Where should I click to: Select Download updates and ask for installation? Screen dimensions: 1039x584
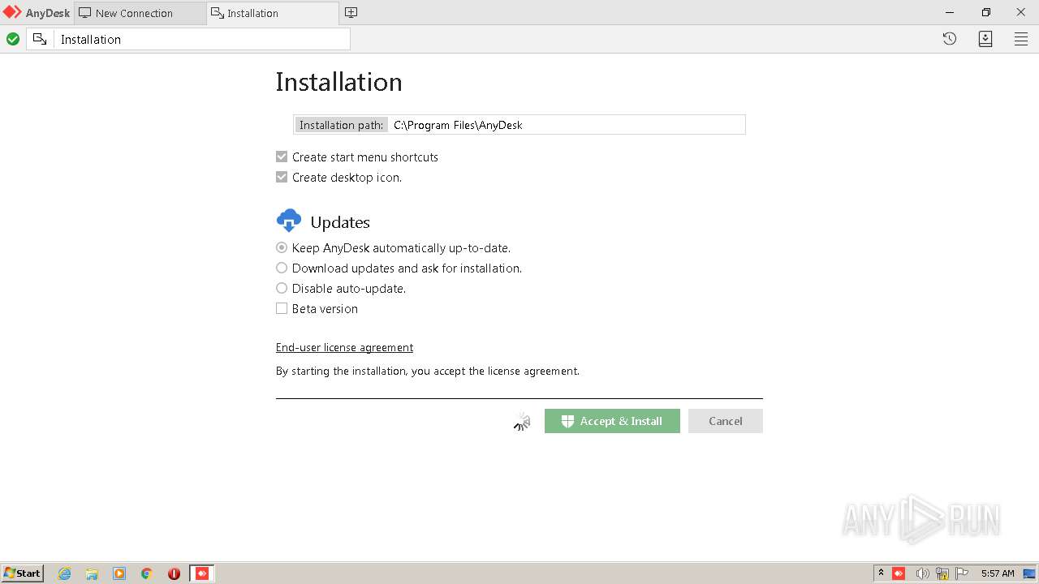(x=282, y=268)
